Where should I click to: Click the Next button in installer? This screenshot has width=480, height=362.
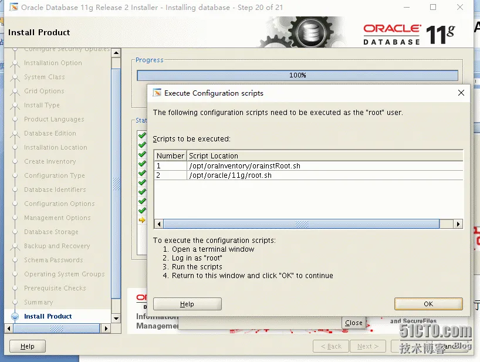[x=368, y=346]
